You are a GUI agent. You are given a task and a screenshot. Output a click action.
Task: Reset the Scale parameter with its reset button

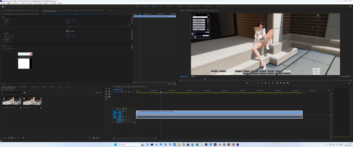point(132,23)
